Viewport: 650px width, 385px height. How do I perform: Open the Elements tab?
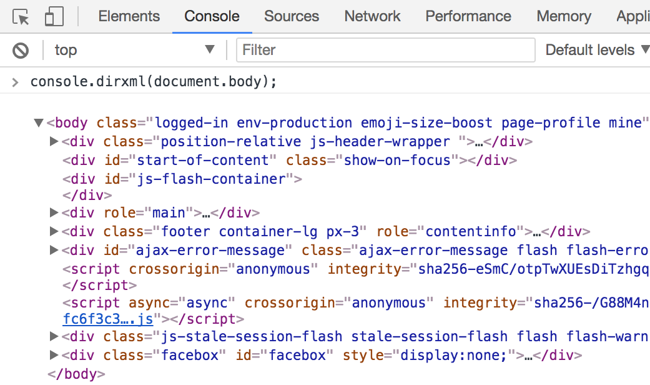[129, 17]
